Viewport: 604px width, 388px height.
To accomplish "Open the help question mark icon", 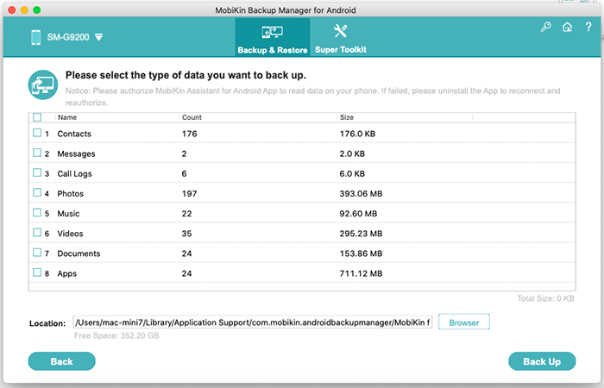I will [588, 27].
